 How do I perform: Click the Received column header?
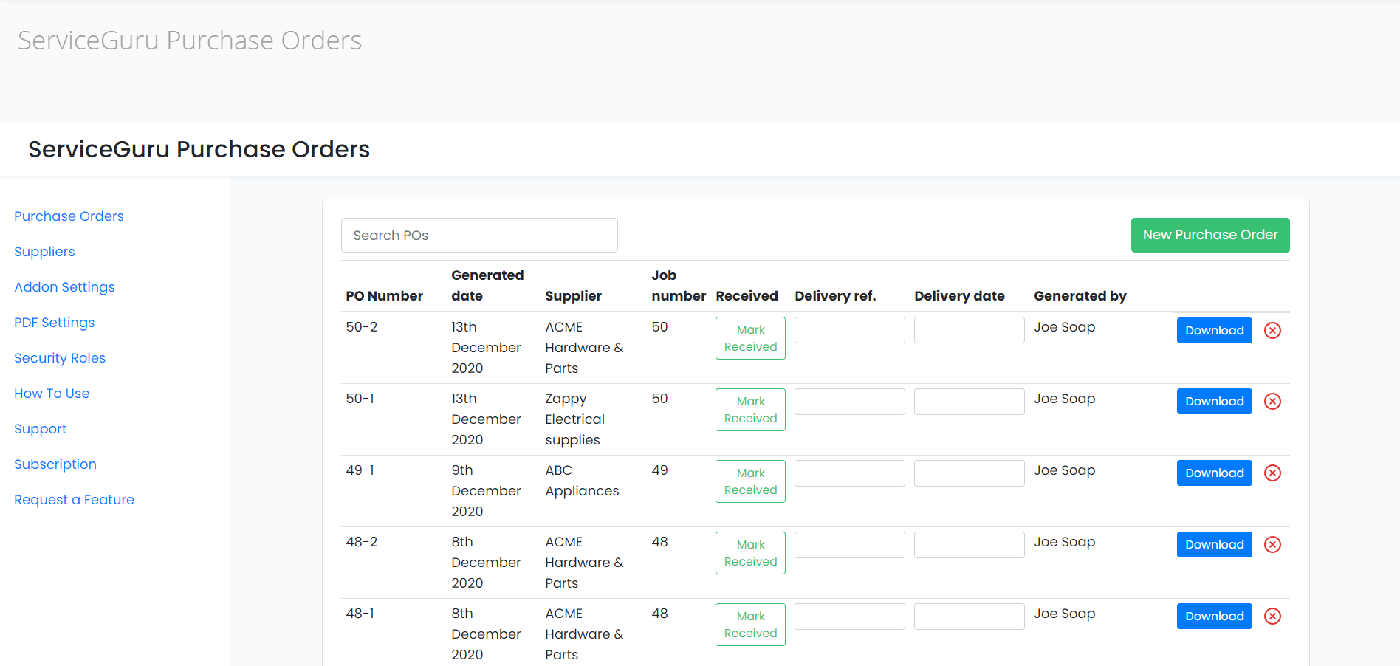point(747,296)
